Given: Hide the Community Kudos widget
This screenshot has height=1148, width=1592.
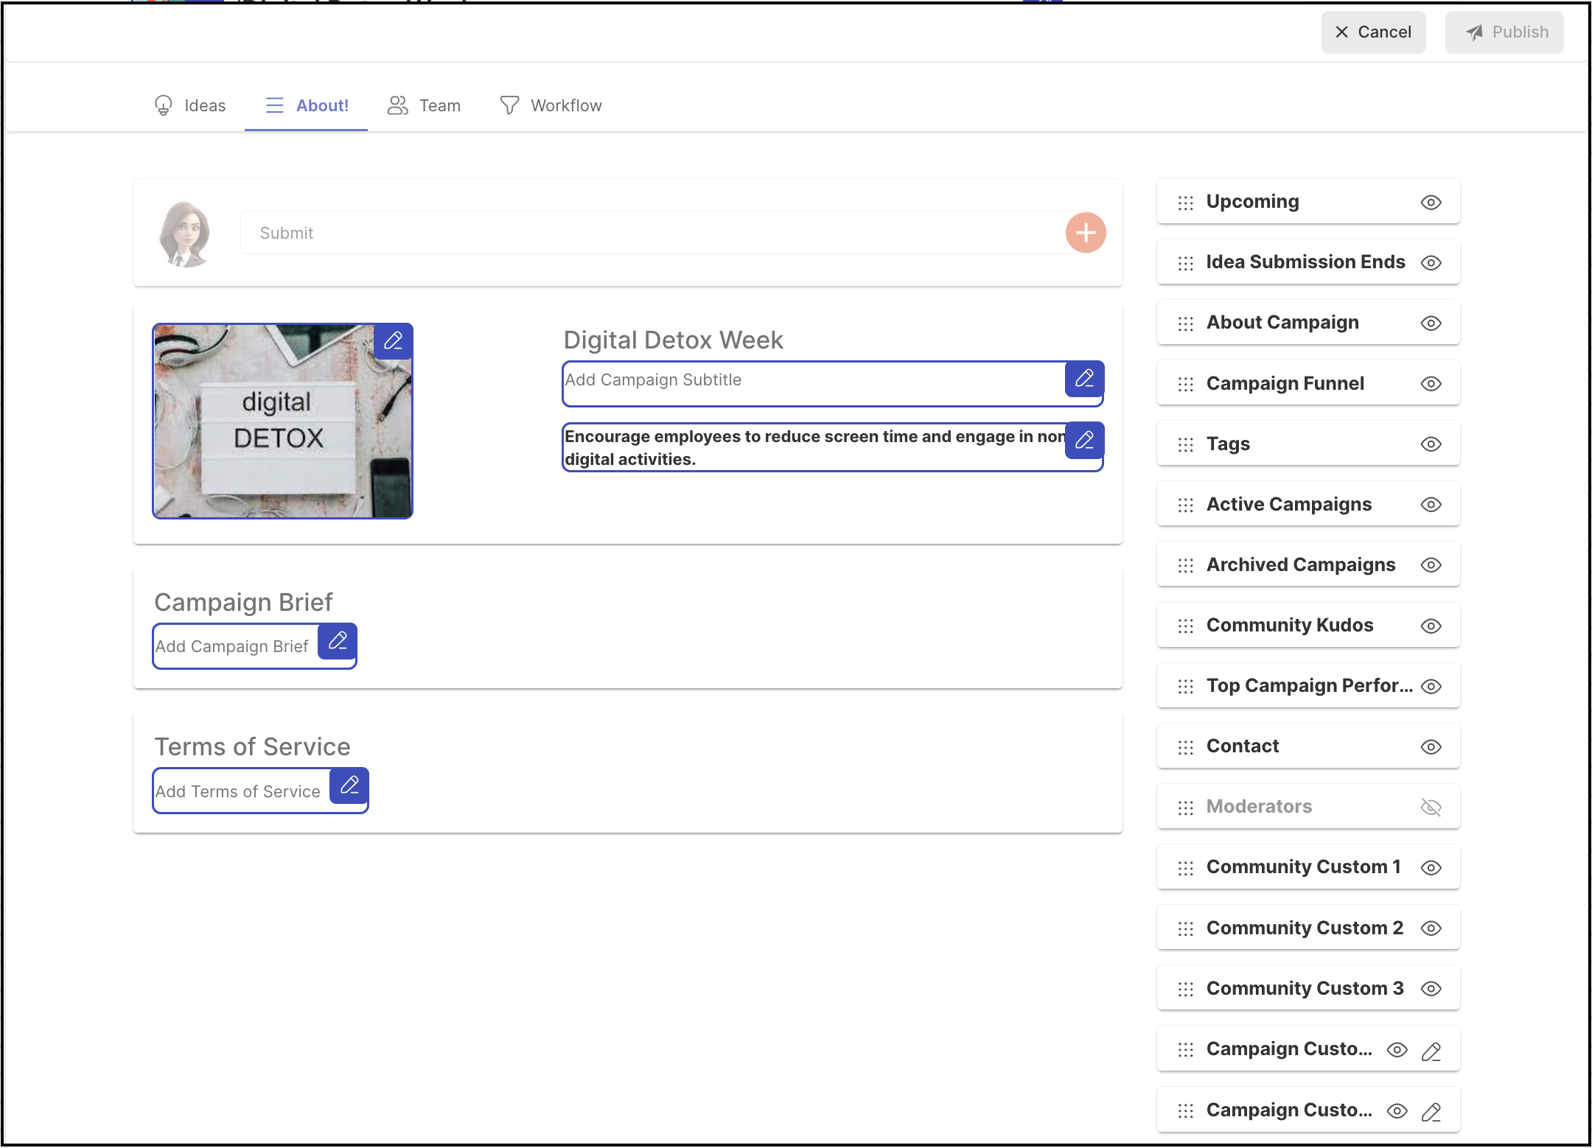Looking at the screenshot, I should tap(1431, 626).
